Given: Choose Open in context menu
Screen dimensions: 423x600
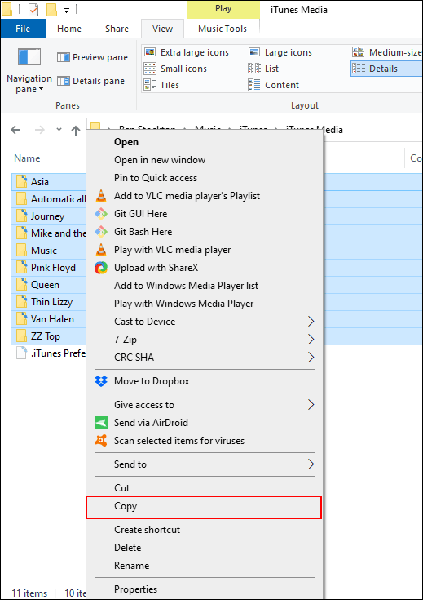Looking at the screenshot, I should click(205, 142).
